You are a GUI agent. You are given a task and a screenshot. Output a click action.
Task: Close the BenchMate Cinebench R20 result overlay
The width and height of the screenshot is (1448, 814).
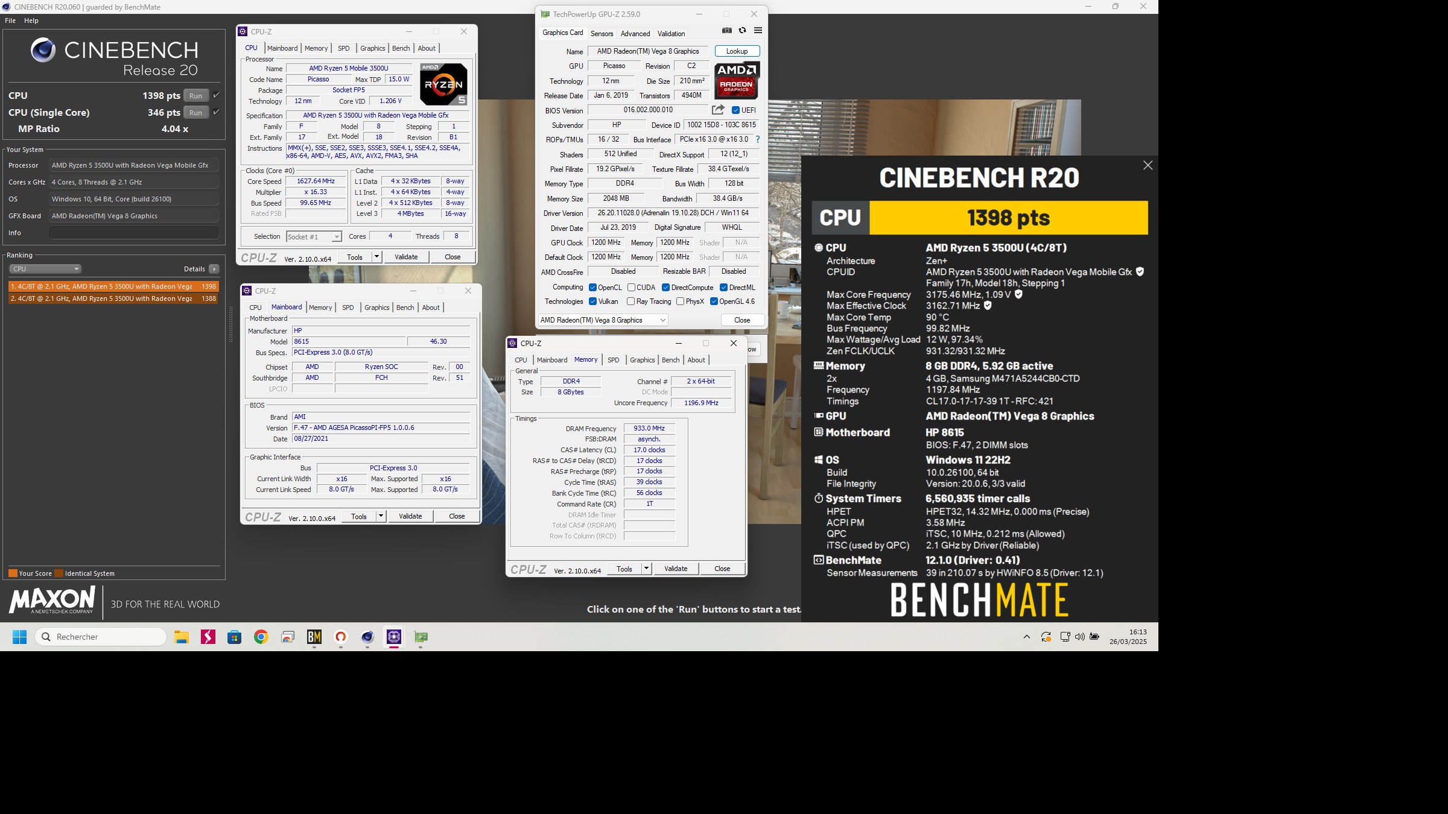click(1148, 165)
